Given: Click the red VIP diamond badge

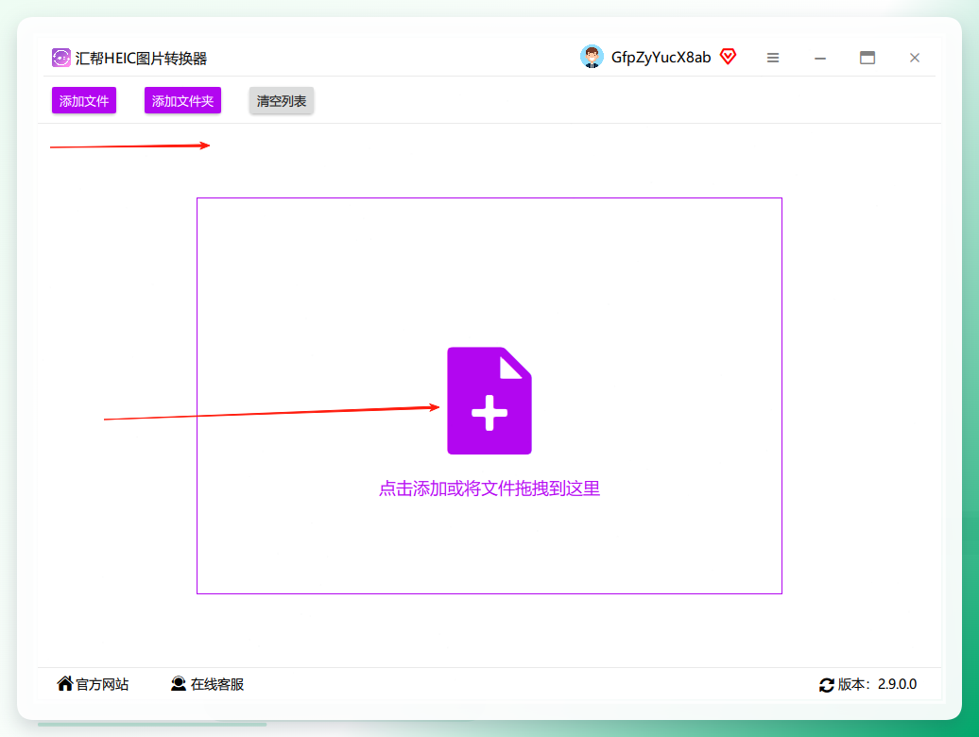Looking at the screenshot, I should 728,56.
